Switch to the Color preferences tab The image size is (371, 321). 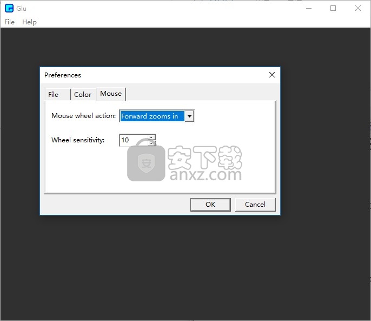[x=83, y=95]
